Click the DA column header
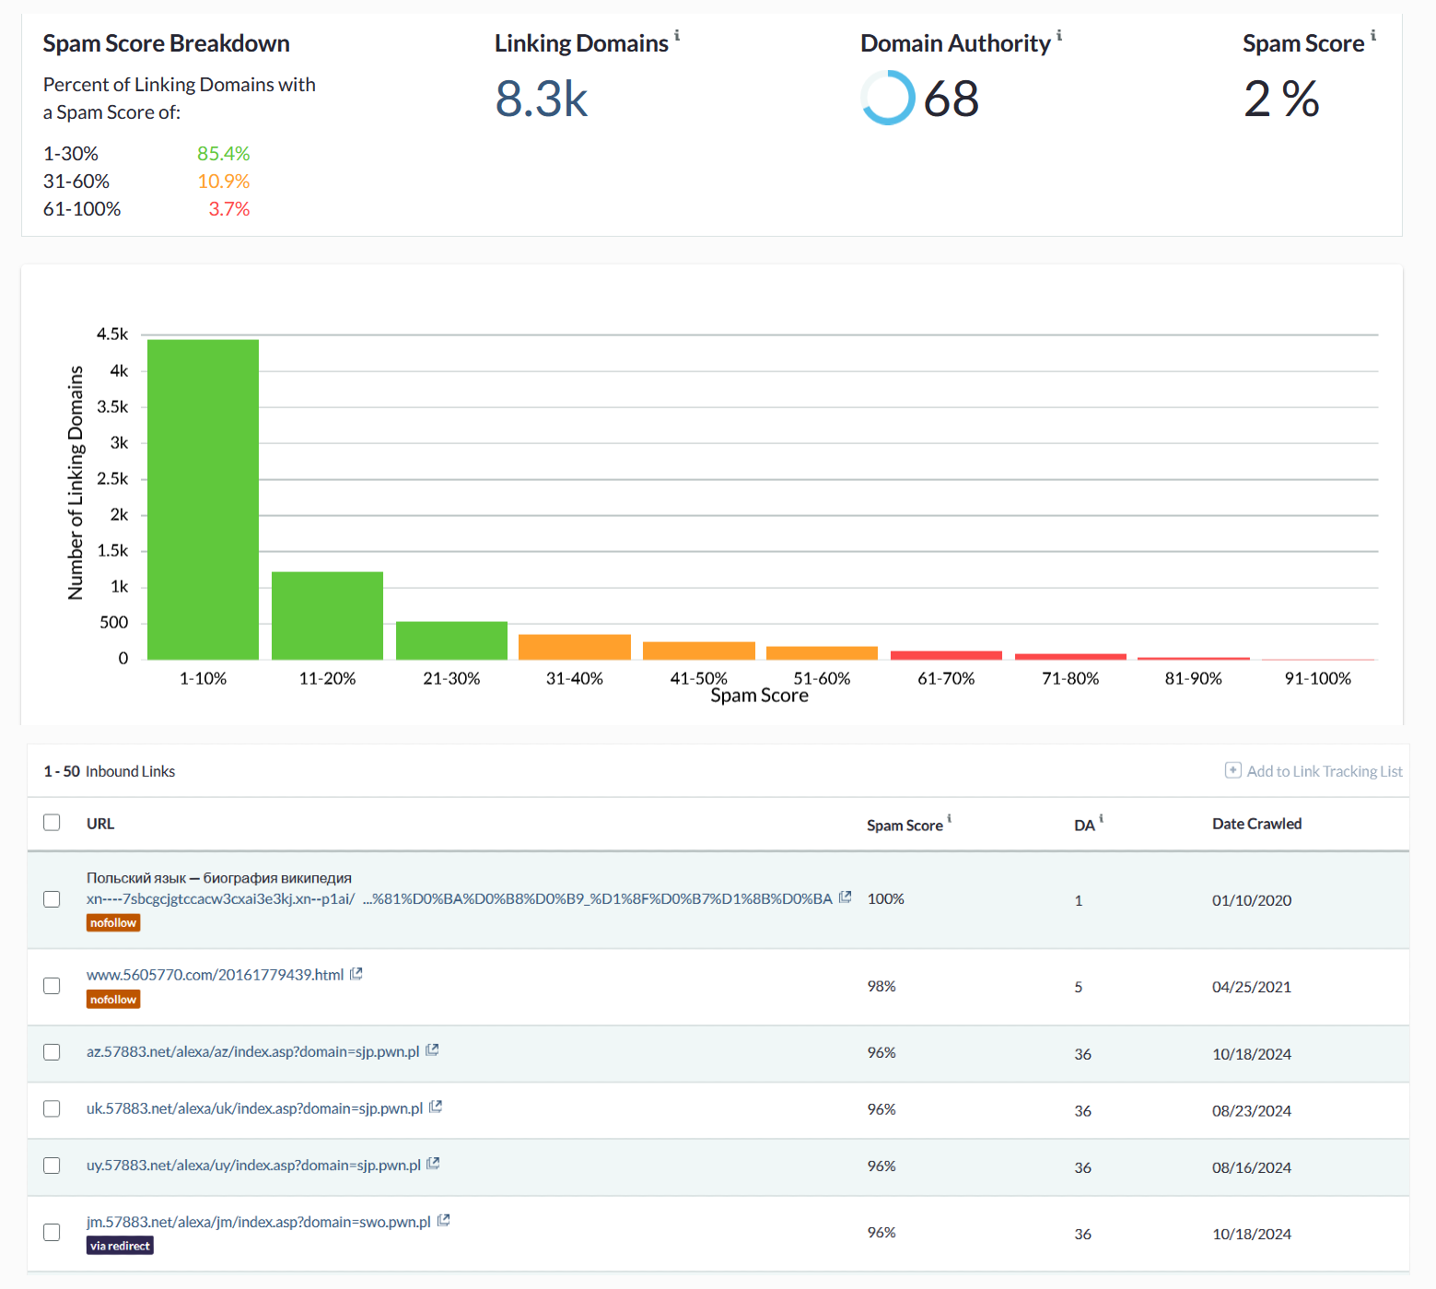This screenshot has width=1436, height=1289. click(x=1084, y=826)
